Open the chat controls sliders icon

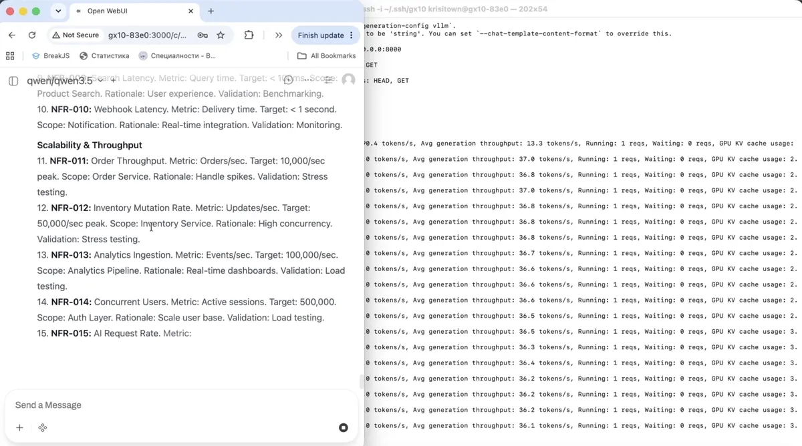pyautogui.click(x=328, y=80)
